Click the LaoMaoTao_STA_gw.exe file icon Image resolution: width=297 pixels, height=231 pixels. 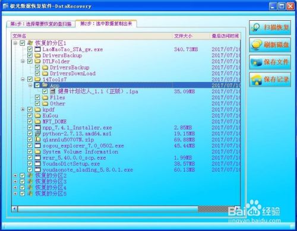(37, 49)
